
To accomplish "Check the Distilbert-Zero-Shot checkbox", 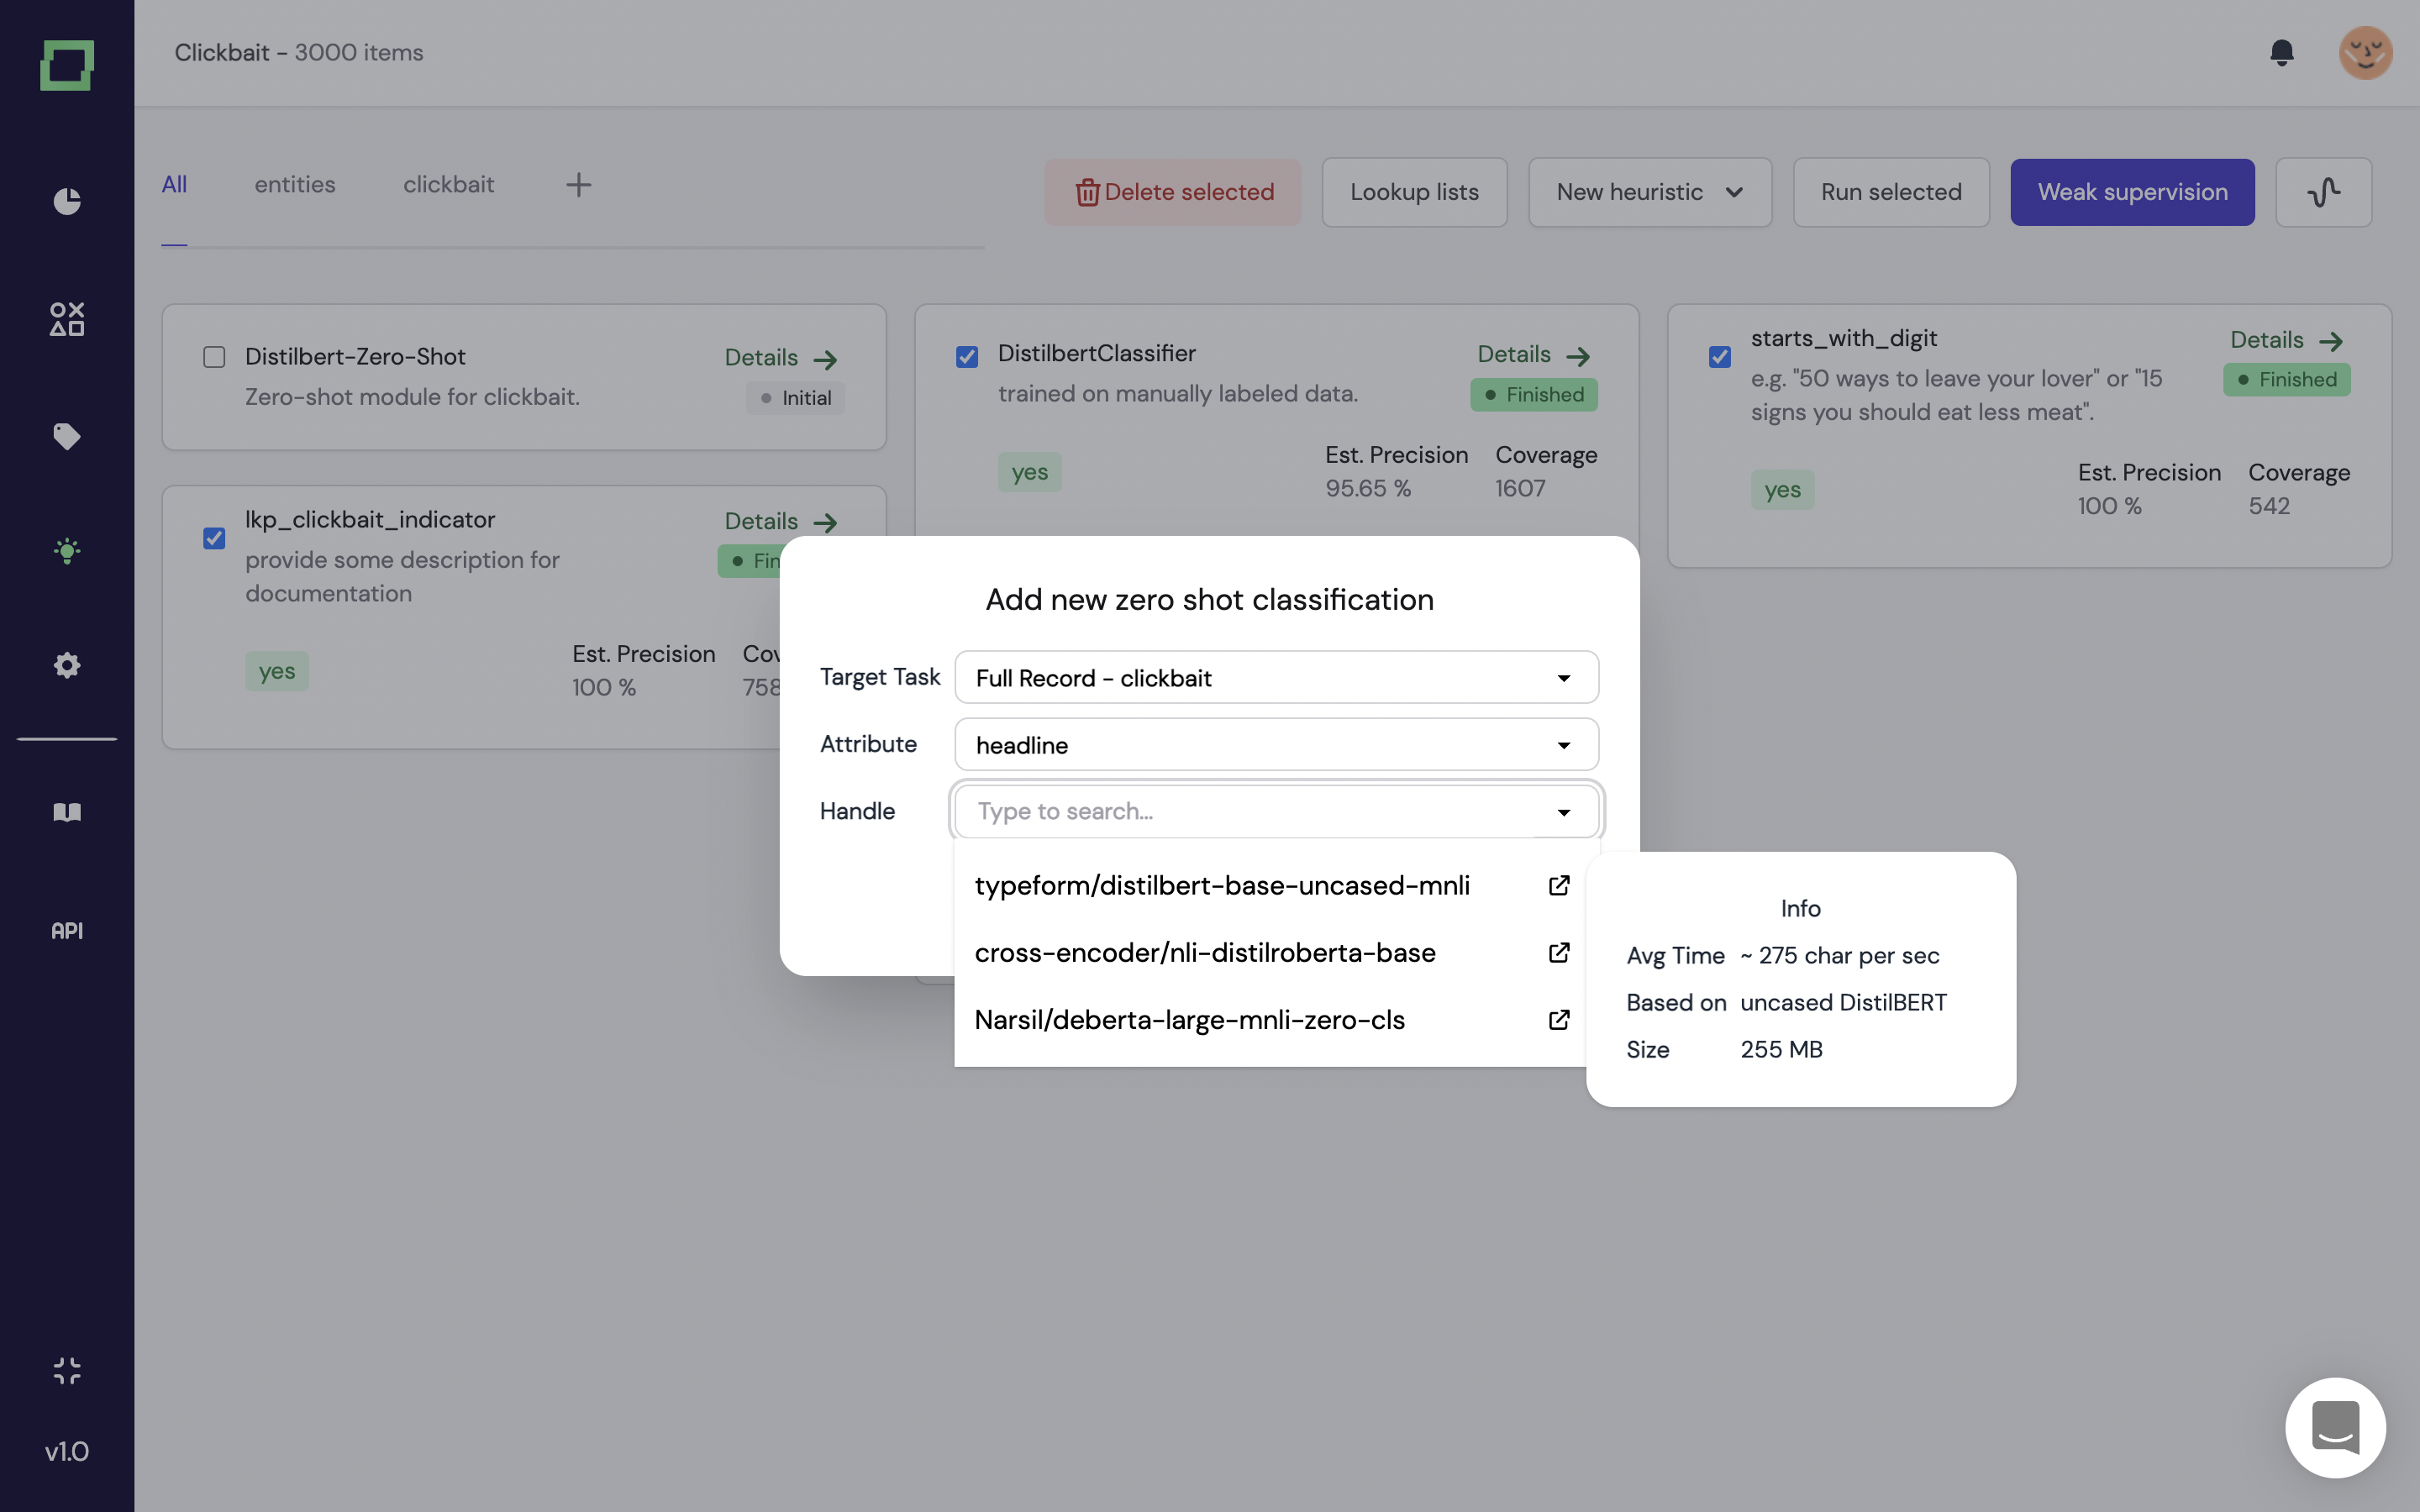I will tap(214, 357).
